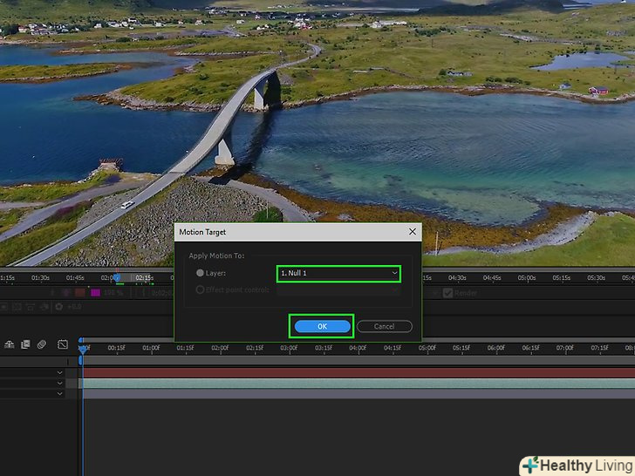The image size is (635, 476).
Task: Expand the third layer row dropdown arrow
Action: coord(60,394)
